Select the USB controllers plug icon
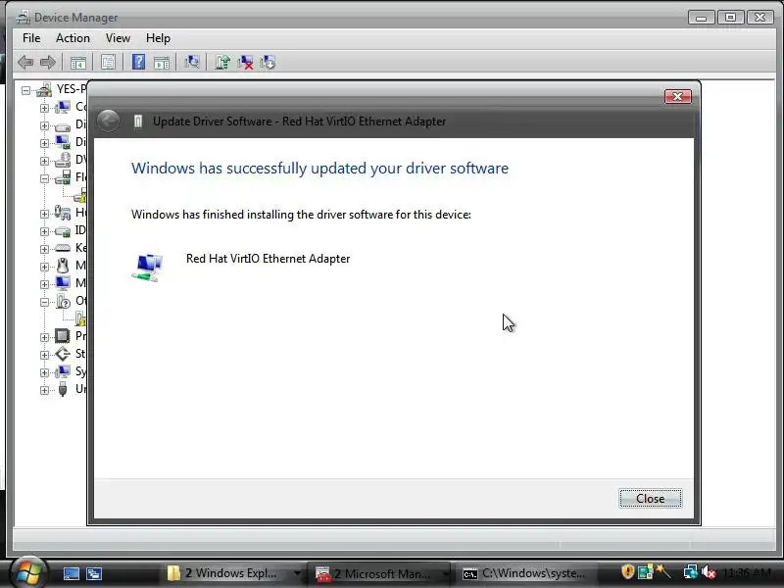The image size is (784, 588). 63,389
